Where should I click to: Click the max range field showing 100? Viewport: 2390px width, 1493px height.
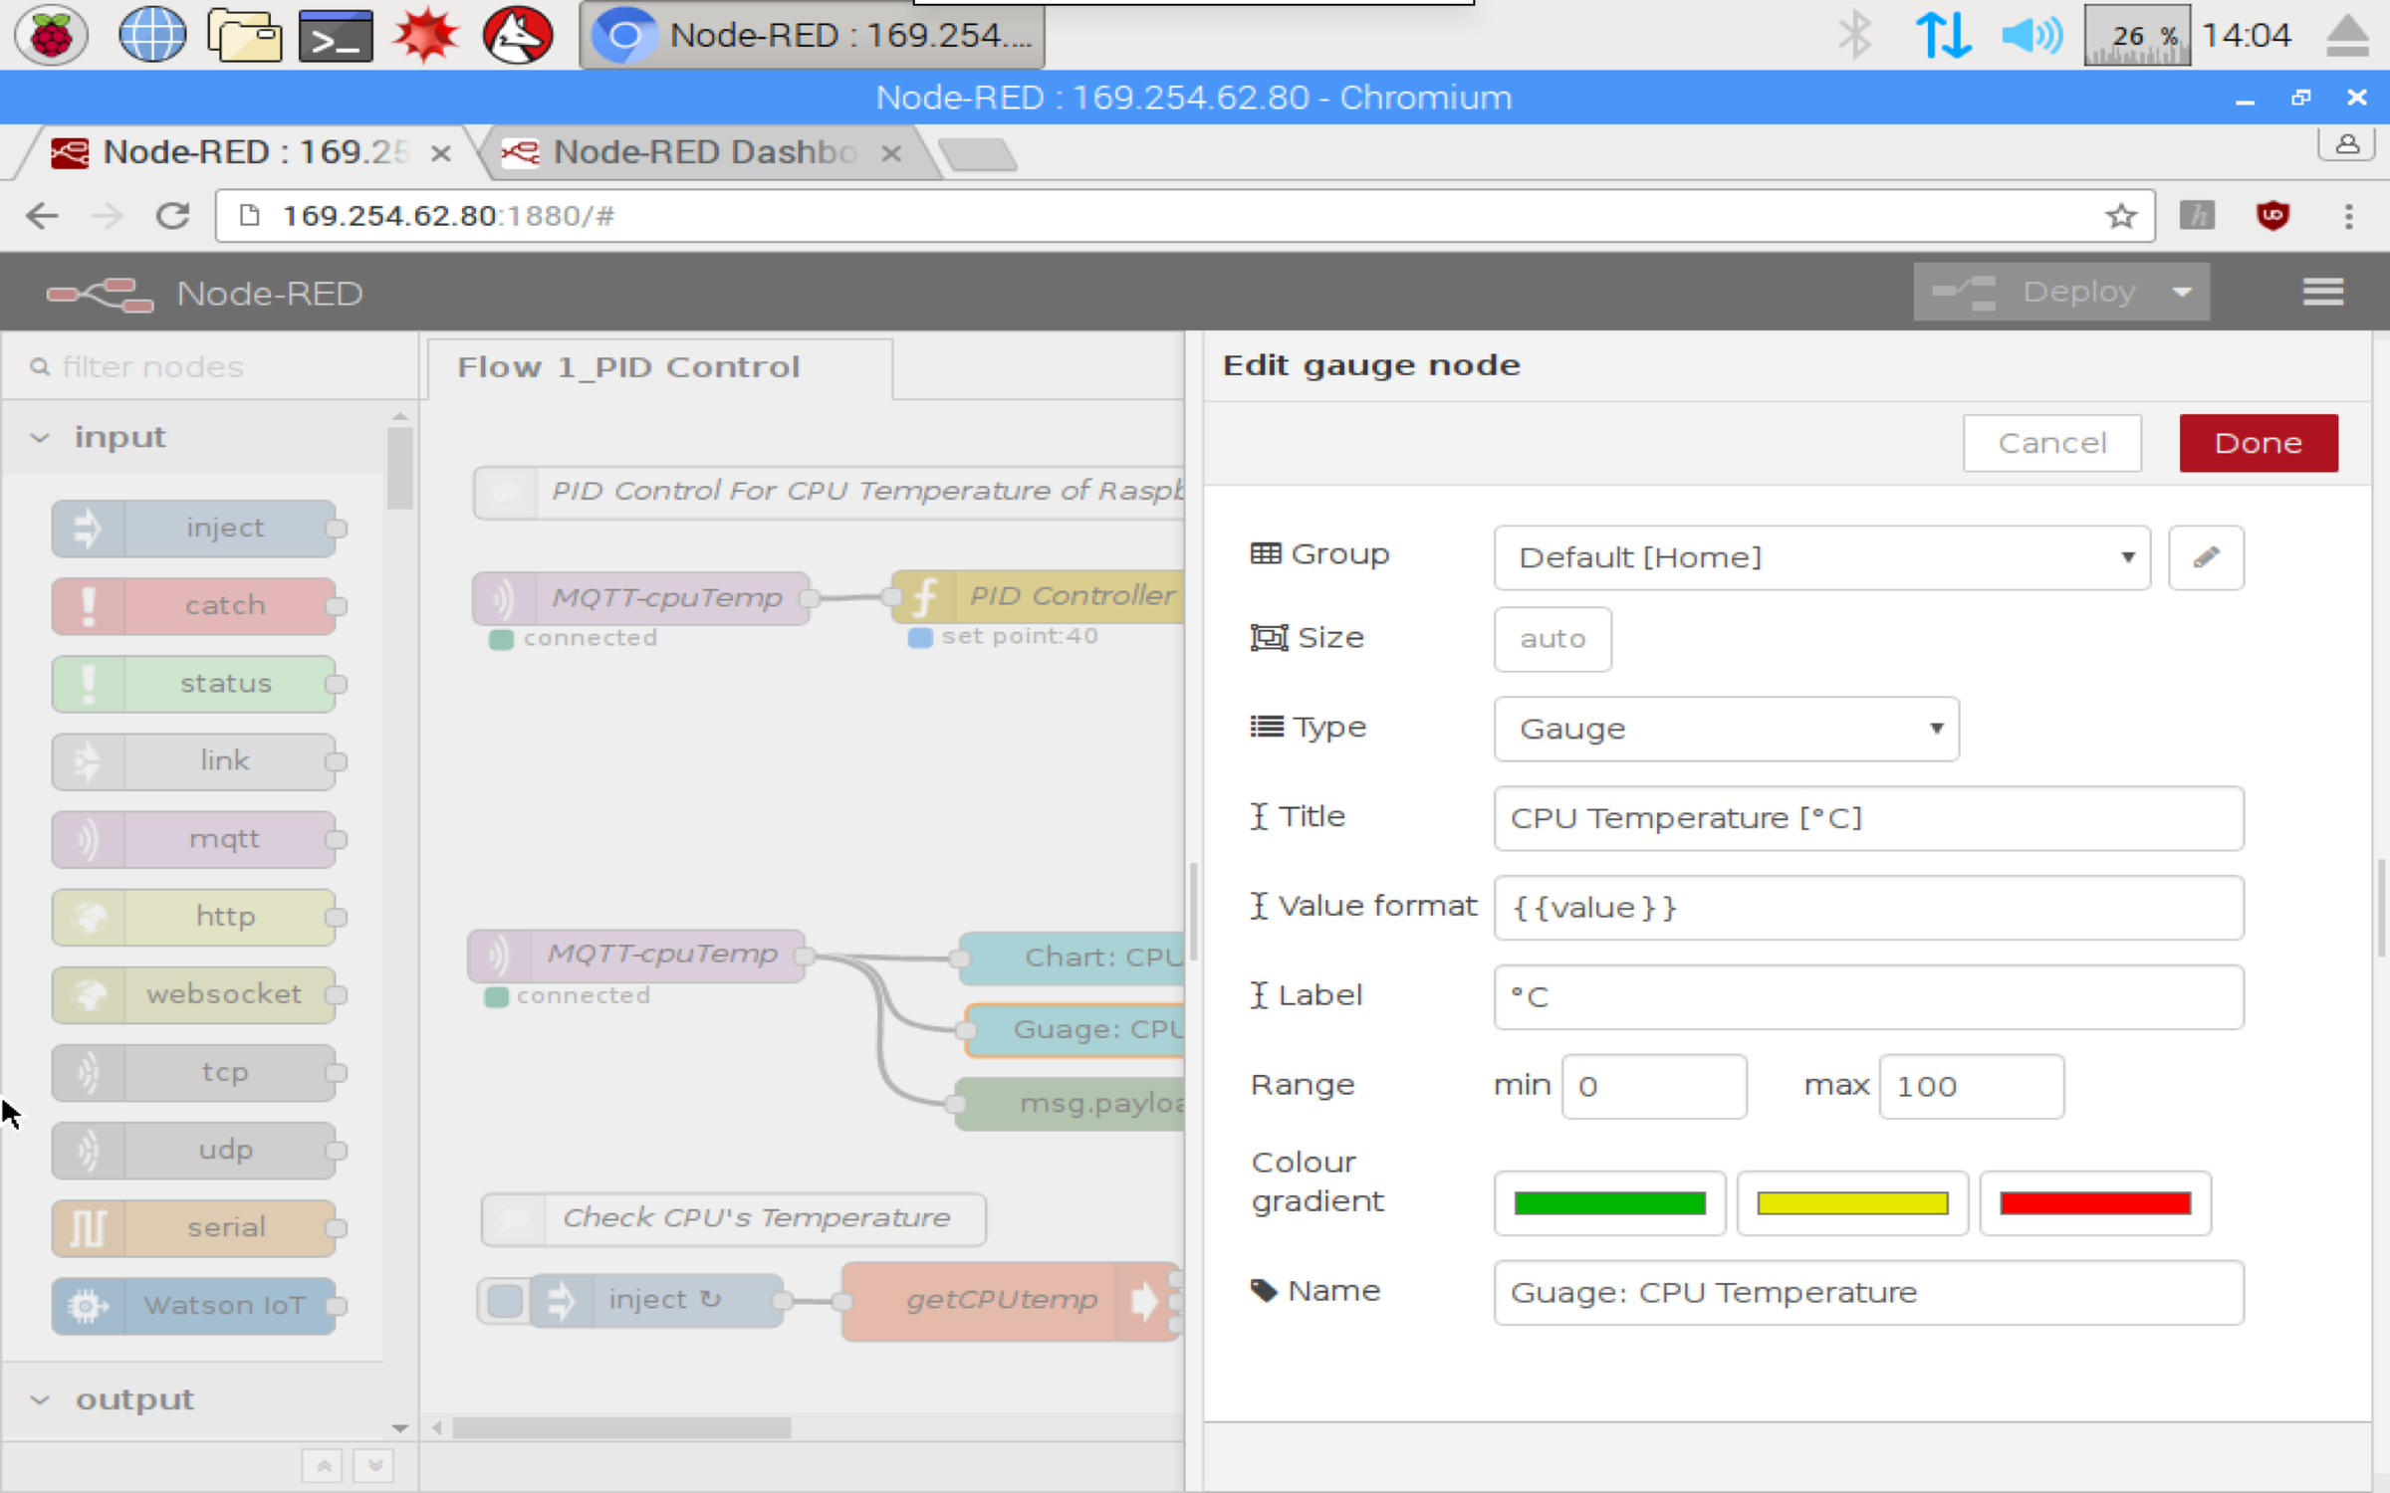point(1970,1085)
